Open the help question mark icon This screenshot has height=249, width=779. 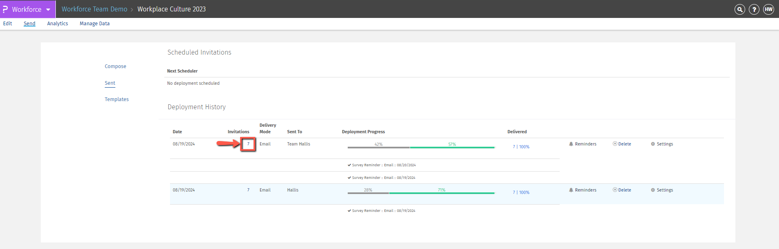point(754,9)
